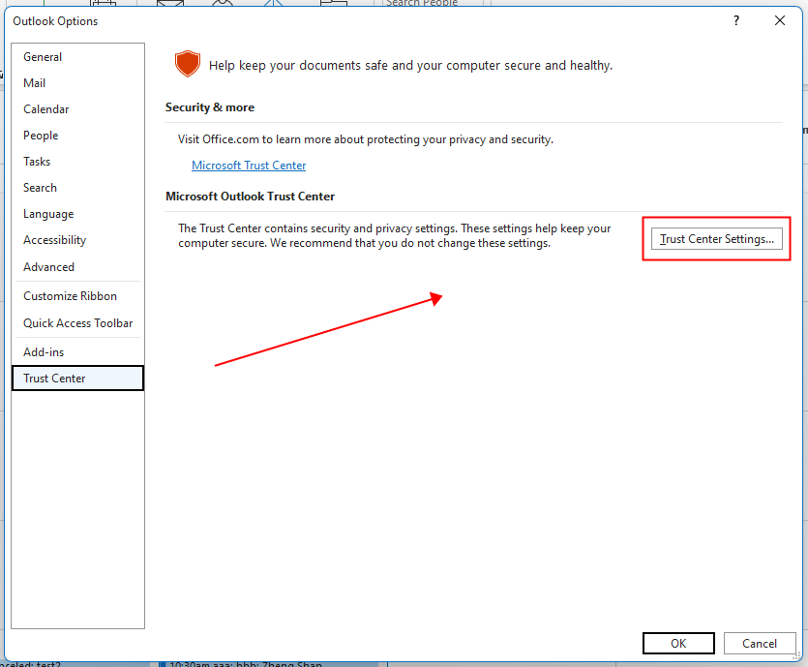Screen dimensions: 808x667
Task: Open Customize Ribbon settings
Action: click(x=70, y=296)
